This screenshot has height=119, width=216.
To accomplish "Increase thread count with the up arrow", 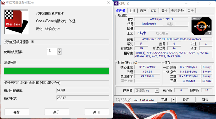I will click(x=59, y=50).
